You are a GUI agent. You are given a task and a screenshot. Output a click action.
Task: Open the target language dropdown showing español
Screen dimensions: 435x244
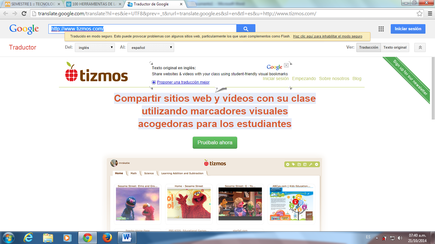[x=151, y=48]
